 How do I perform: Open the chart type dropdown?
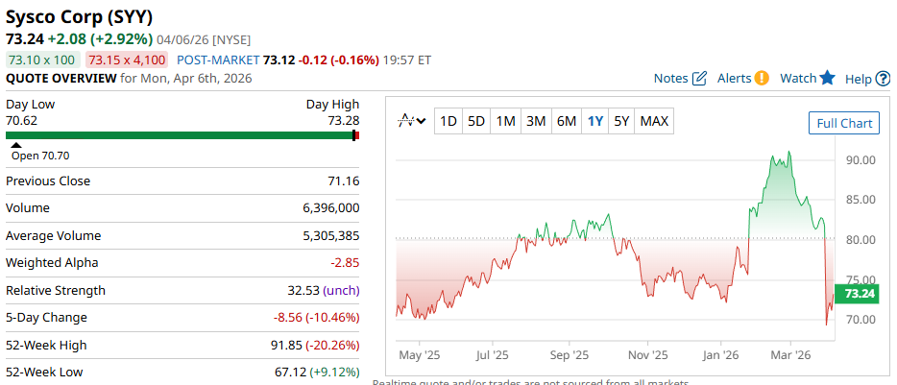click(413, 121)
